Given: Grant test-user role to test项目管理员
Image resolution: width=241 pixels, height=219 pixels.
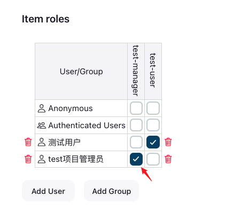Looking at the screenshot, I should [x=153, y=159].
